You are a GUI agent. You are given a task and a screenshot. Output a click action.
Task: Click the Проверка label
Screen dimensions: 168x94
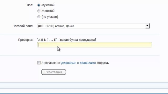[26, 40]
